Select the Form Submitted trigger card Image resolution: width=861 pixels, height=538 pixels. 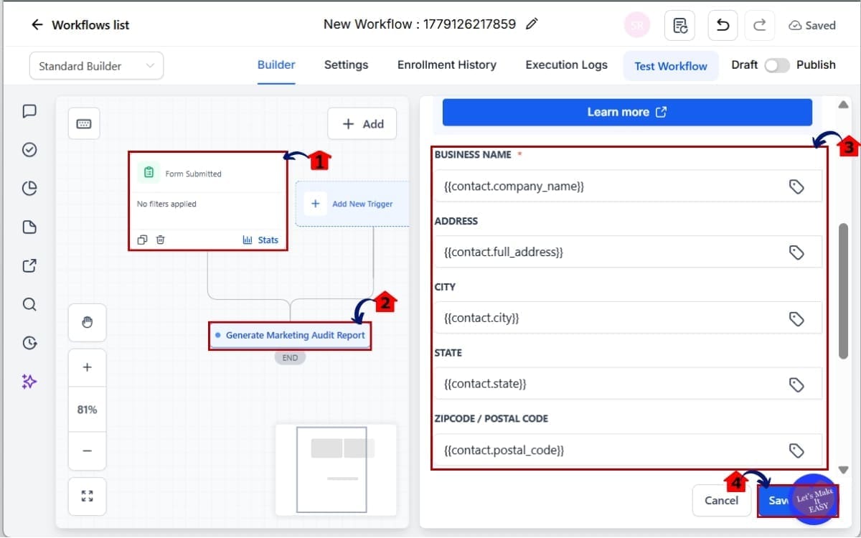208,201
